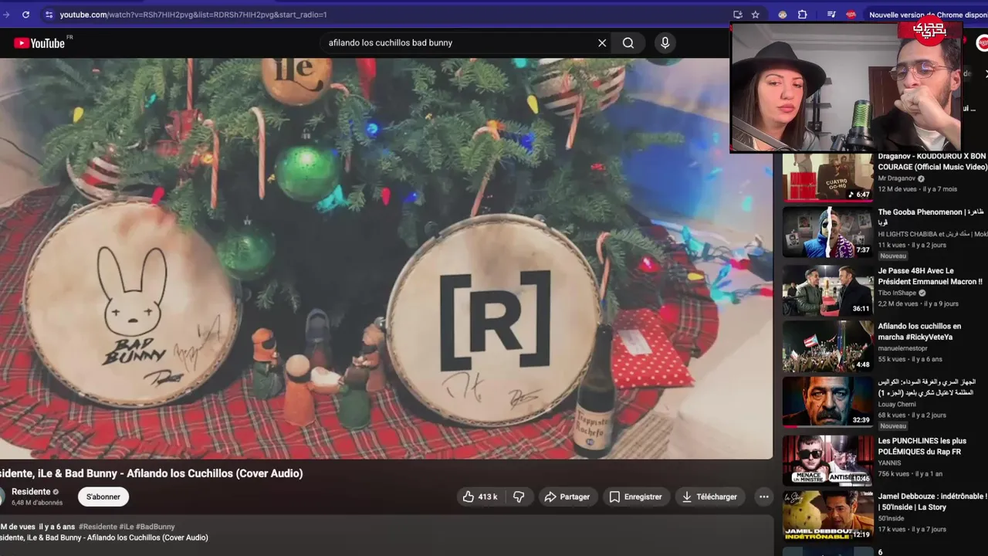Click the #iLe hashtag

coord(127,527)
